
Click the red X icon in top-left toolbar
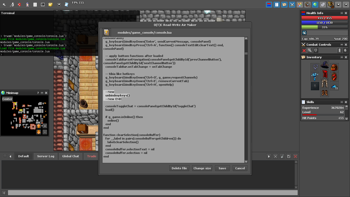click(x=20, y=5)
